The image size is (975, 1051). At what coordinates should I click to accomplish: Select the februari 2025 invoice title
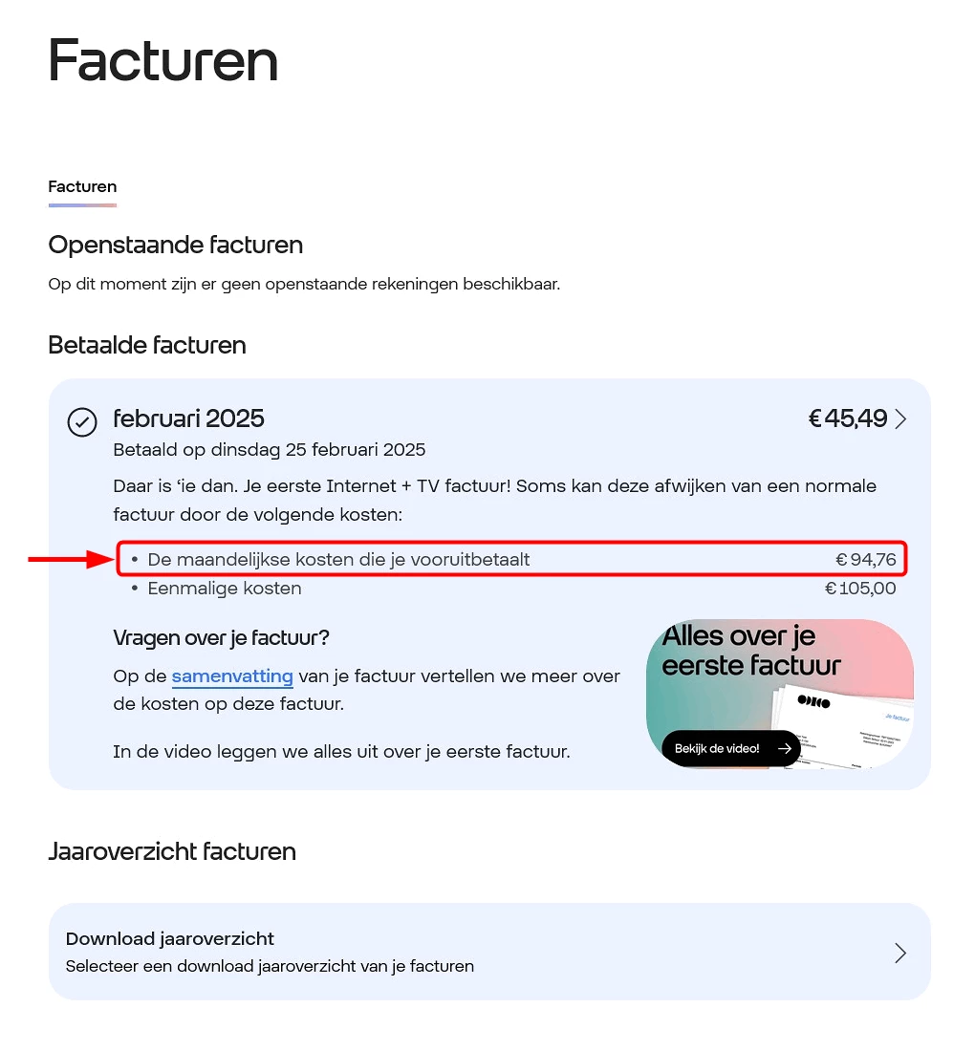[188, 418]
